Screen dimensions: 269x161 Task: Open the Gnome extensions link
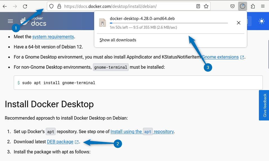(220, 57)
